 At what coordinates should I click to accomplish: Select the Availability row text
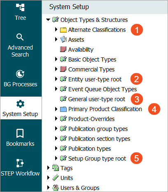81,50
